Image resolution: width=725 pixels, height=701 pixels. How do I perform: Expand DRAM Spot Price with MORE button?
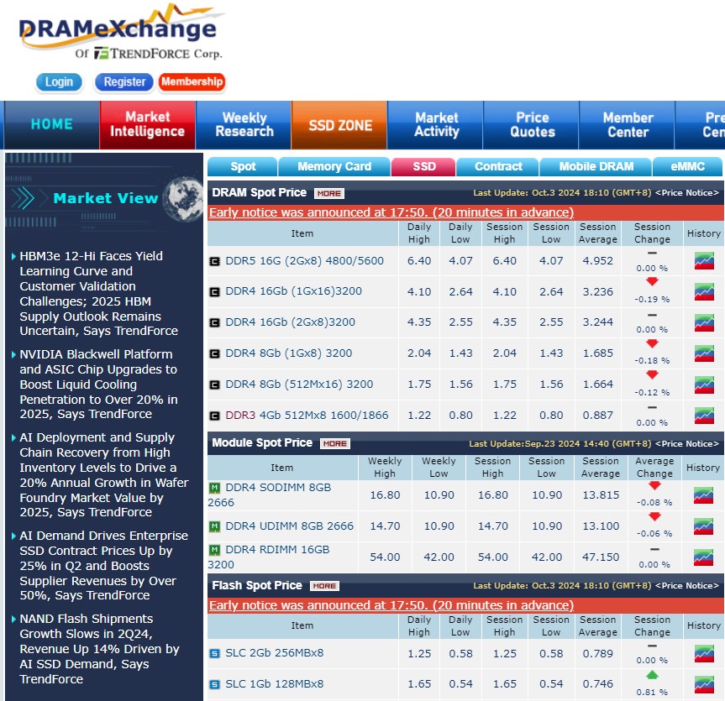tap(328, 193)
